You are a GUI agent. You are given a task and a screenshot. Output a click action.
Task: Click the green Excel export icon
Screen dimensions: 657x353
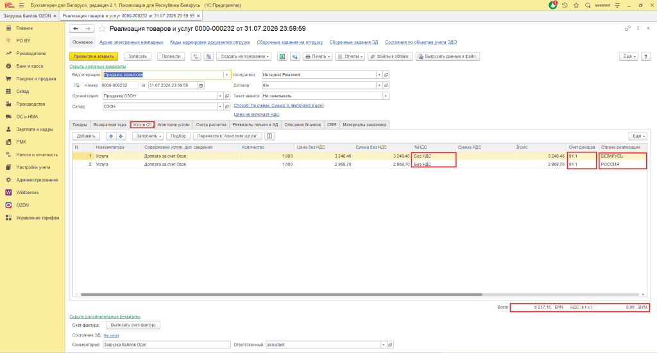[x=282, y=56]
